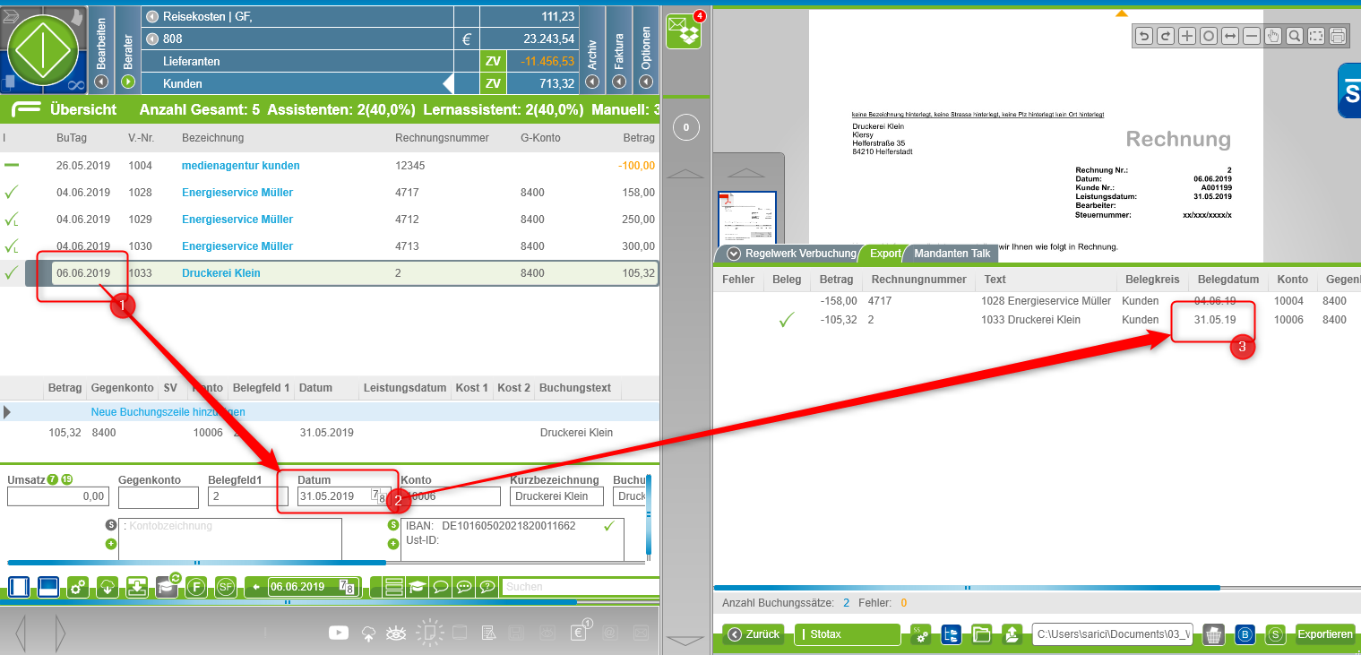Click the print icon in document viewer
Viewport: 1361px width, 655px height.
(x=1337, y=36)
